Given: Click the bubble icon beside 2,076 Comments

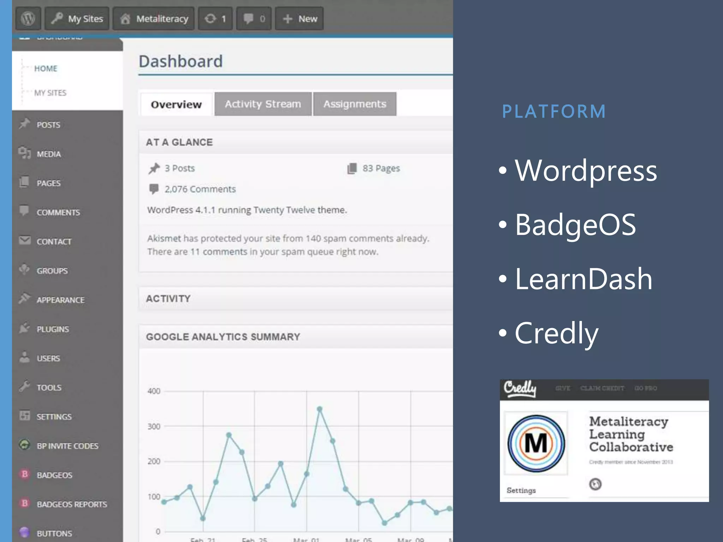Looking at the screenshot, I should pyautogui.click(x=154, y=189).
